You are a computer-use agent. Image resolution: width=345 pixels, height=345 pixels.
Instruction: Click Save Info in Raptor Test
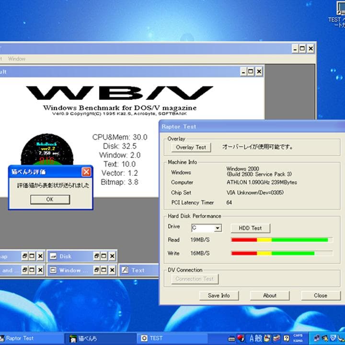tap(218, 296)
